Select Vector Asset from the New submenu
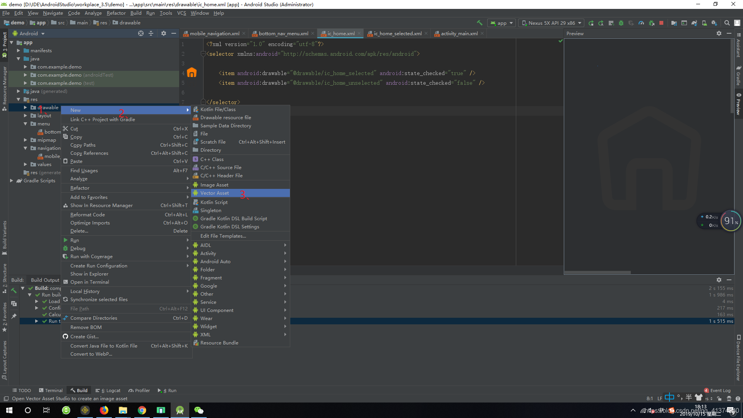 (x=216, y=193)
